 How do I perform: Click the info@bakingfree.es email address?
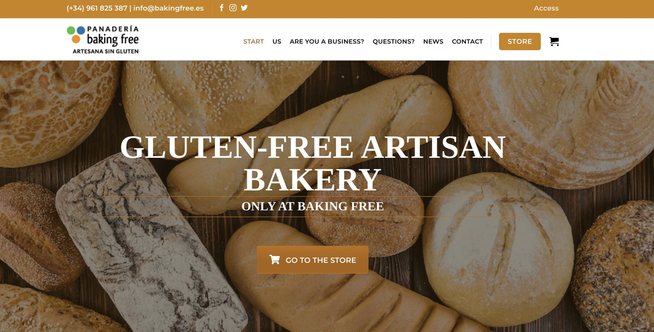(x=169, y=8)
